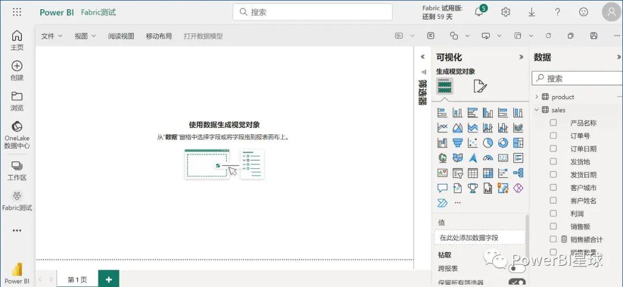Click 创建 in left sidebar
This screenshot has width=623, height=287.
point(17,71)
